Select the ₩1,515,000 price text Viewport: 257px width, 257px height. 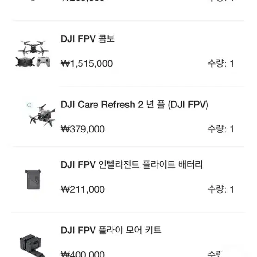tap(87, 63)
